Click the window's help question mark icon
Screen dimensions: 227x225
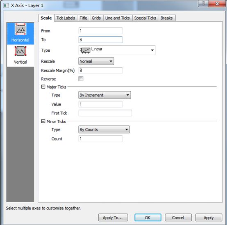pyautogui.click(x=203, y=4)
